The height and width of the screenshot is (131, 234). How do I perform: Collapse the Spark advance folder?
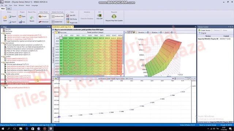coord(2,62)
